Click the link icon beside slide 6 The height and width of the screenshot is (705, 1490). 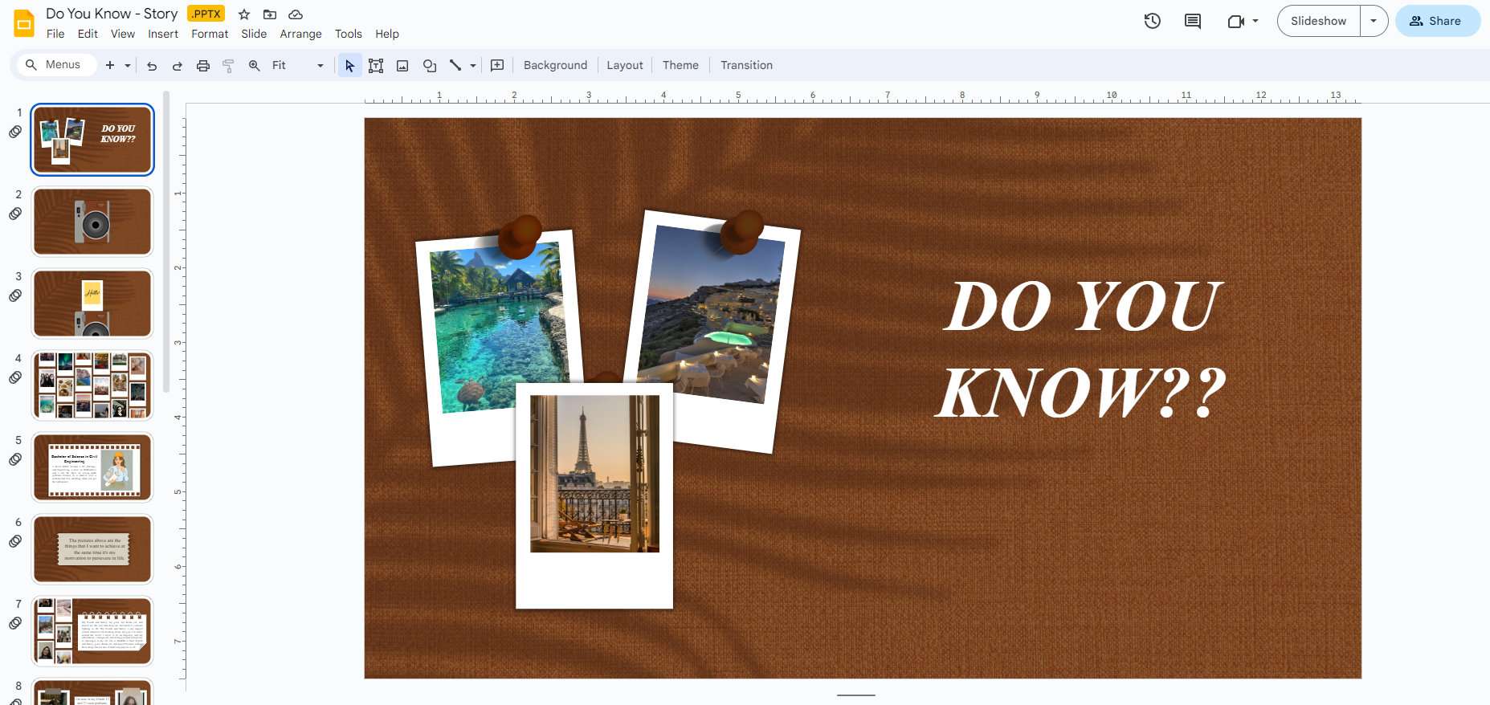[15, 542]
